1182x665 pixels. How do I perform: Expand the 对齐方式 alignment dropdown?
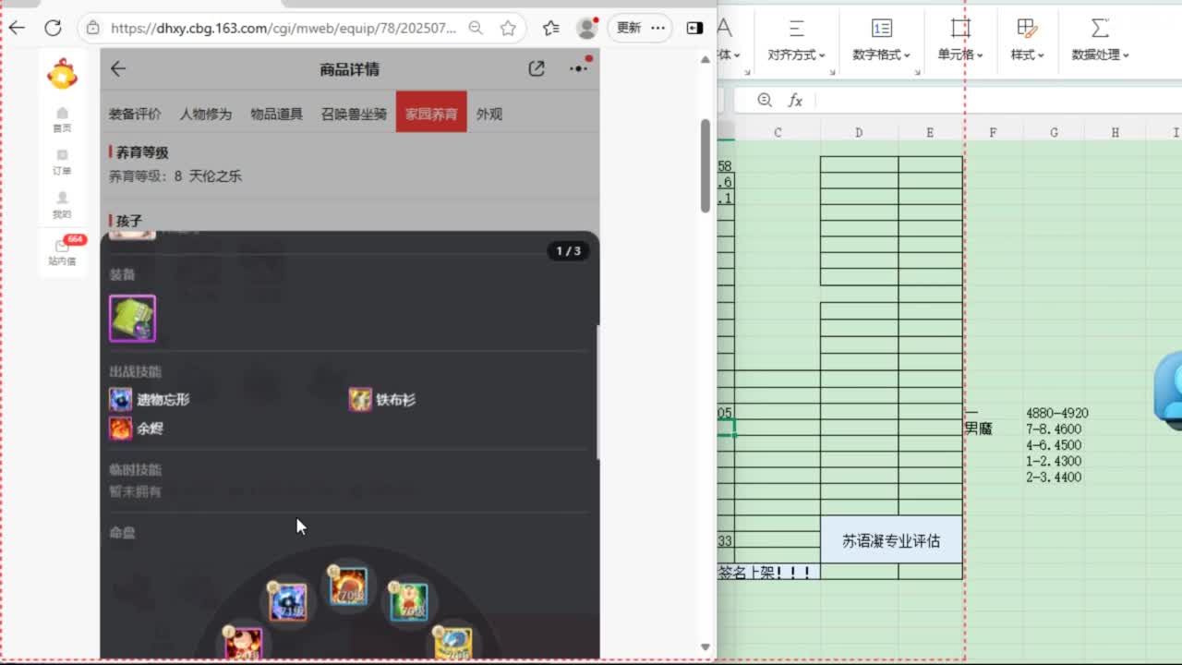[x=796, y=54]
